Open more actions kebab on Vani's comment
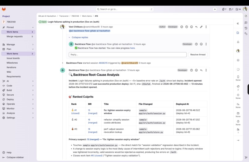This screenshot has width=249, height=162. [206, 27]
